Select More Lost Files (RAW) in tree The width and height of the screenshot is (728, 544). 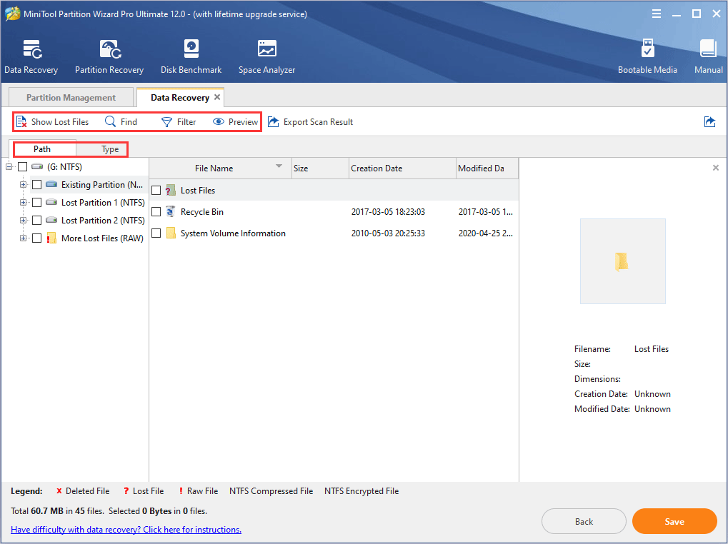[x=103, y=238]
